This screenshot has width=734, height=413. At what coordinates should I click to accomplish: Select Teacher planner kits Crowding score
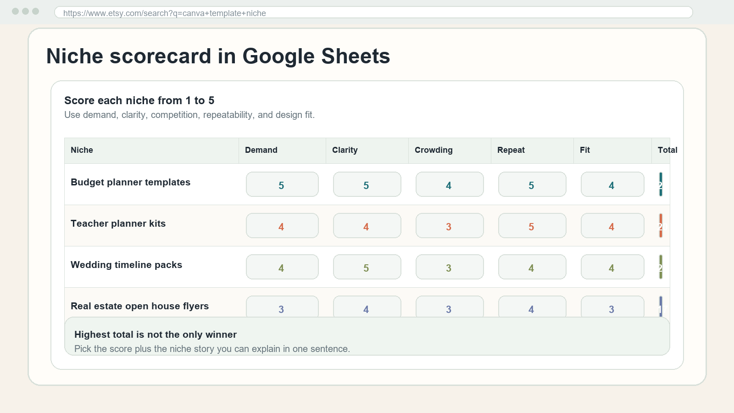coord(450,226)
